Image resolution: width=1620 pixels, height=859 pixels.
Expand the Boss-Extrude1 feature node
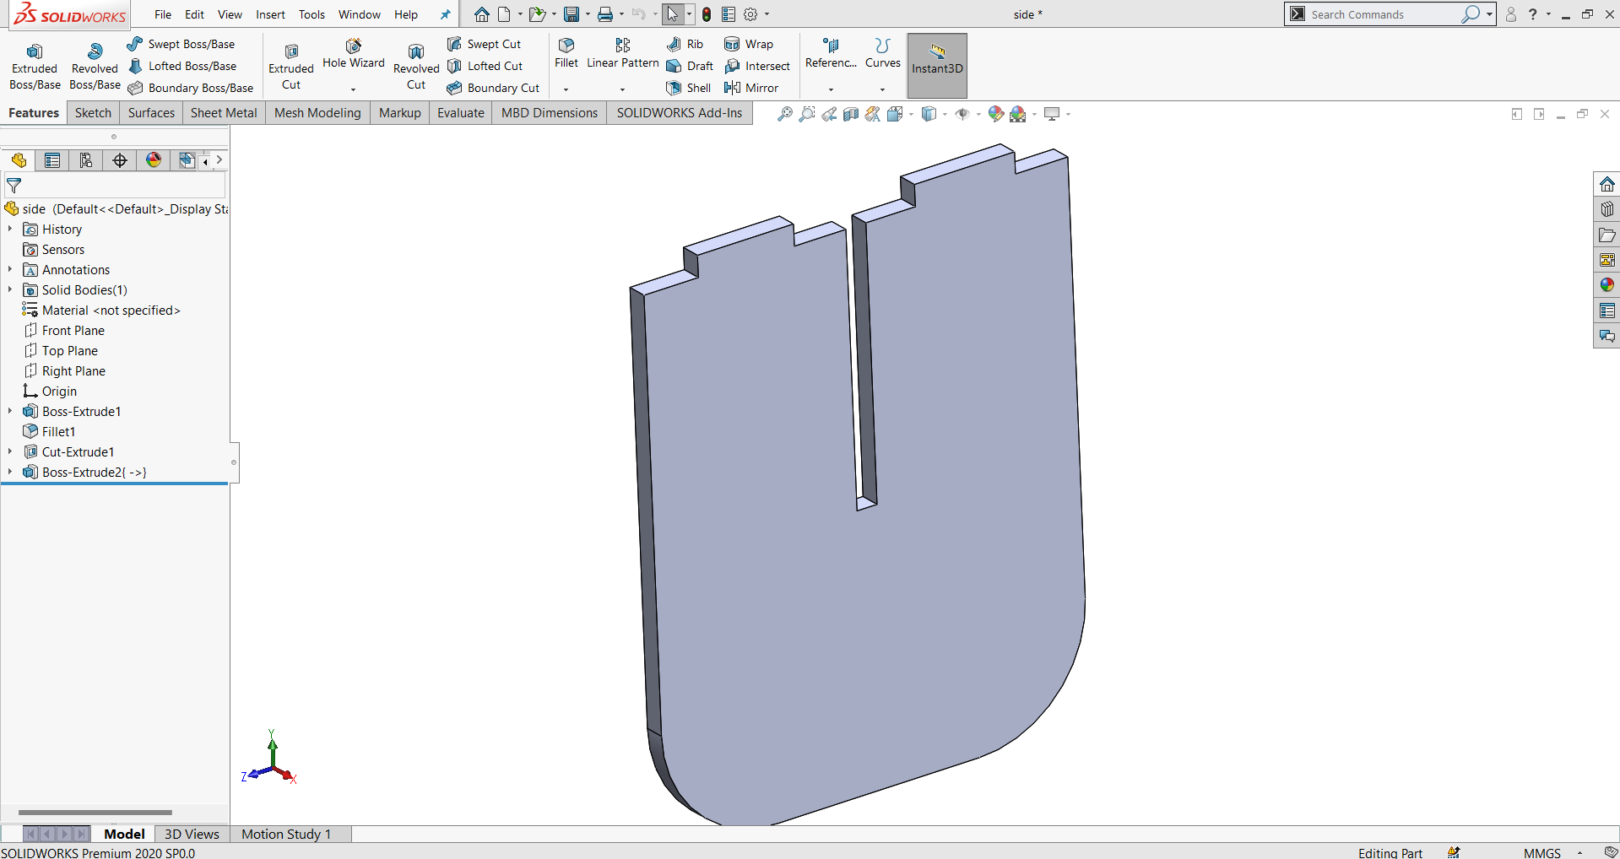[x=10, y=411]
